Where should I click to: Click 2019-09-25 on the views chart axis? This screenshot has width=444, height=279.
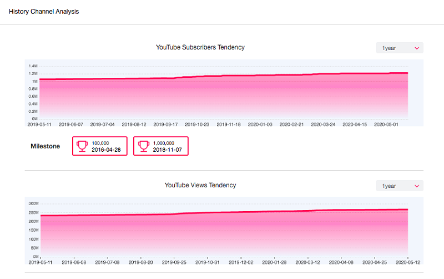pos(174,262)
